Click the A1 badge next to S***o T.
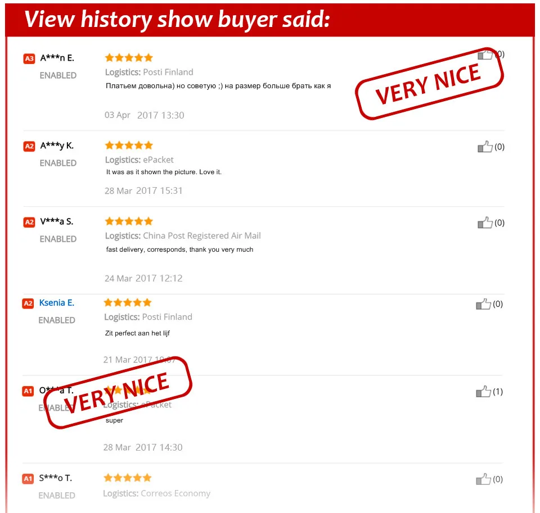 click(28, 479)
